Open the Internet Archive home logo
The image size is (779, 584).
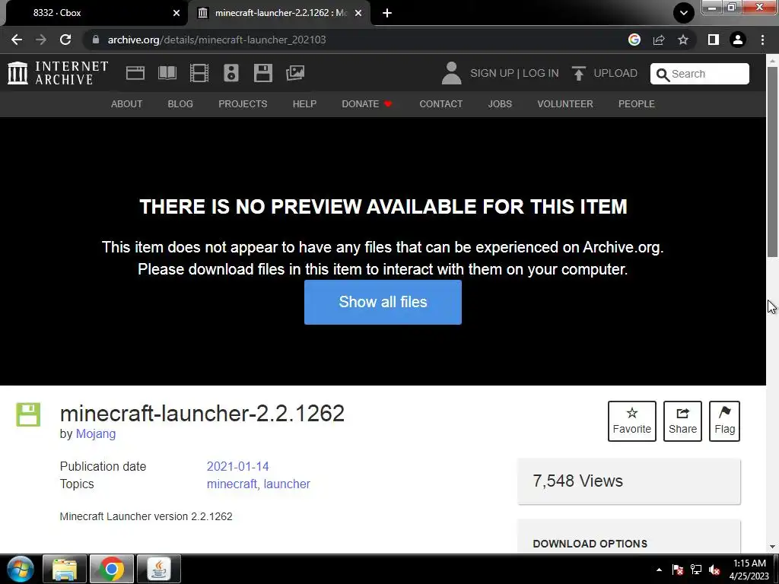(x=58, y=73)
